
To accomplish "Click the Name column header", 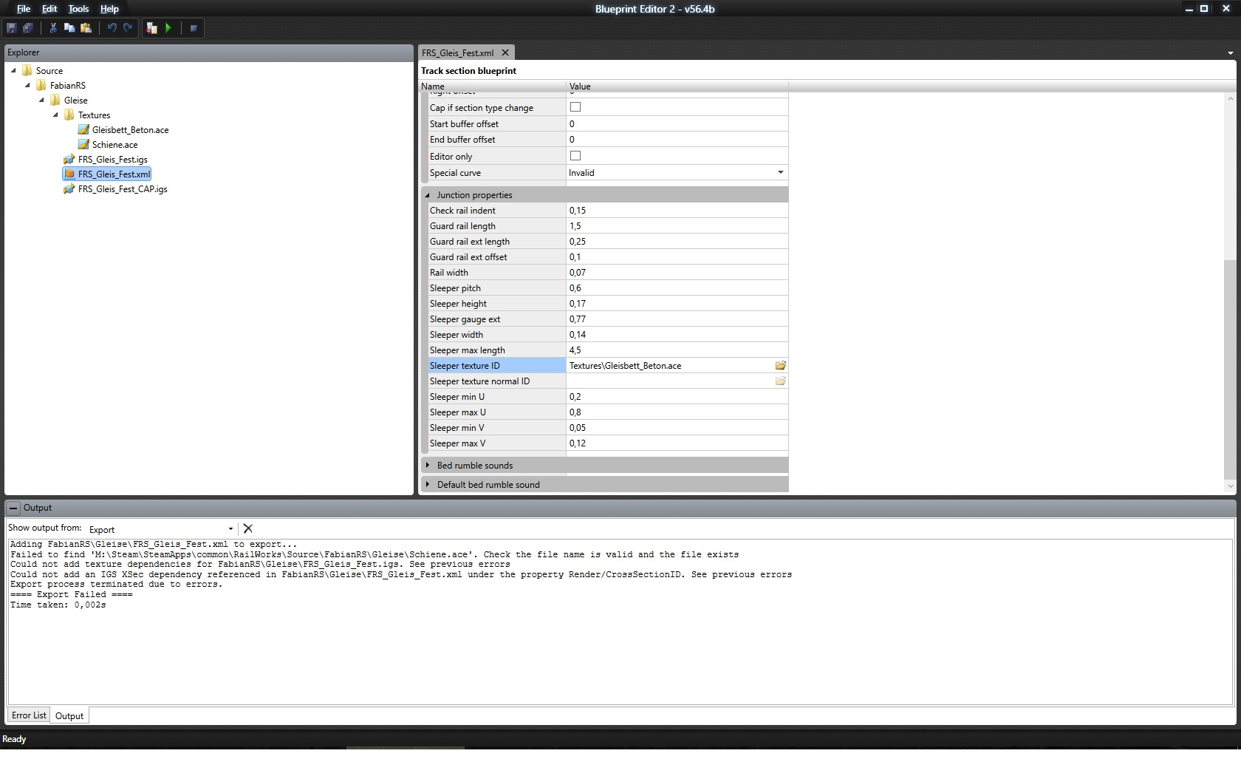I will pos(493,86).
